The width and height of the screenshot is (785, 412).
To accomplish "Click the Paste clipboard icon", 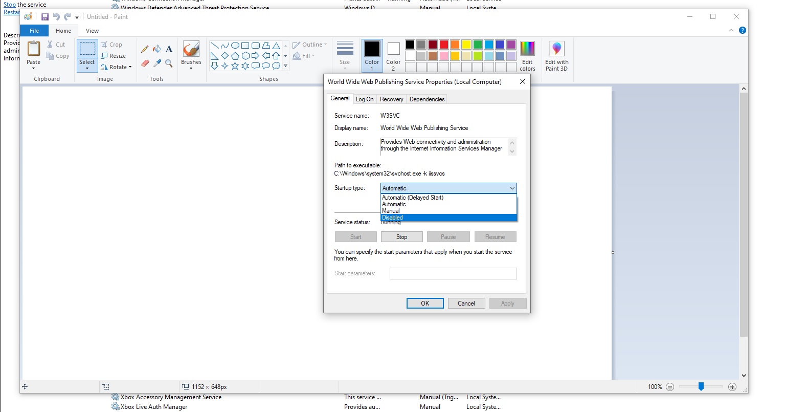I will coord(34,49).
